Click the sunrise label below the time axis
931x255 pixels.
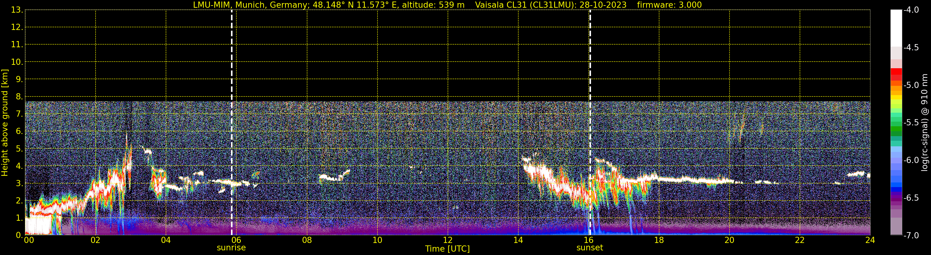click(231, 248)
